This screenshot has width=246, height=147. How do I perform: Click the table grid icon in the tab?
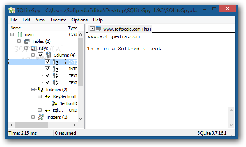pos(99,29)
